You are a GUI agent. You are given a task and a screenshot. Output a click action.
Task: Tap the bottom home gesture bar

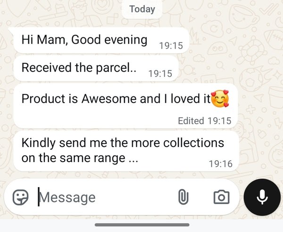tap(142, 225)
